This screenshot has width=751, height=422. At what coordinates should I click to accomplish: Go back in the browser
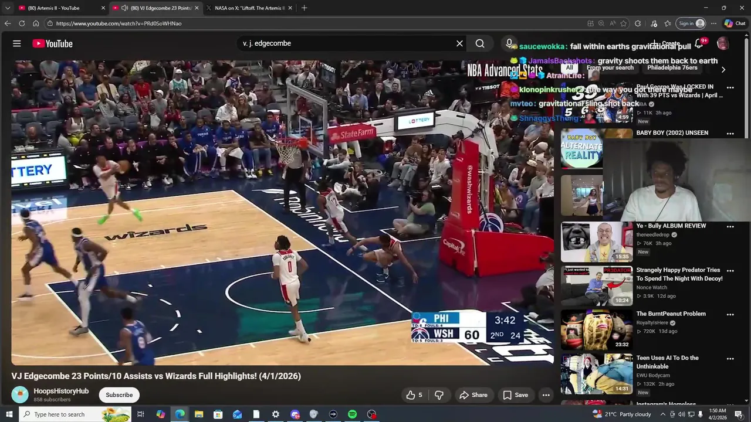tap(8, 23)
